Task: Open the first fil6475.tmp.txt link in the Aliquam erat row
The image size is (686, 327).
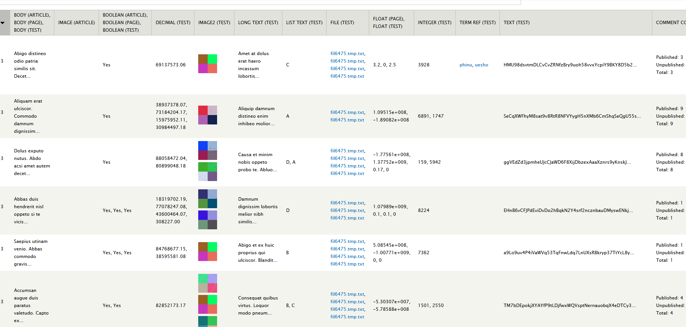Action: (x=347, y=112)
